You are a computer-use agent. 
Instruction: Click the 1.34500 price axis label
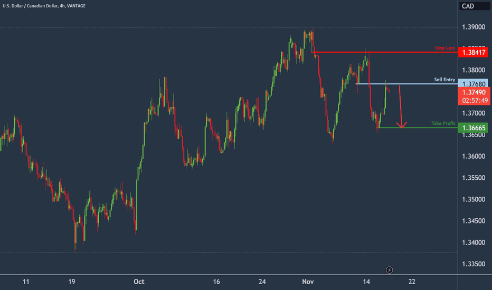pos(474,221)
